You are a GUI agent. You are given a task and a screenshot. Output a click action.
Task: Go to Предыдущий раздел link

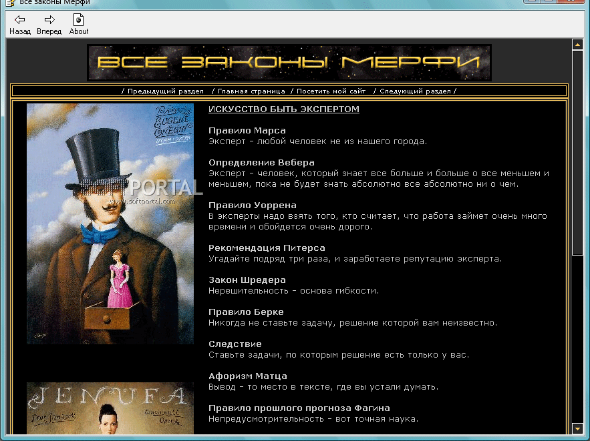coord(165,91)
